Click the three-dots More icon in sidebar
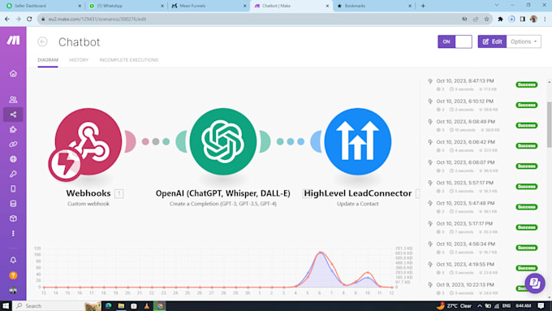Image resolution: width=552 pixels, height=311 pixels. tap(13, 234)
